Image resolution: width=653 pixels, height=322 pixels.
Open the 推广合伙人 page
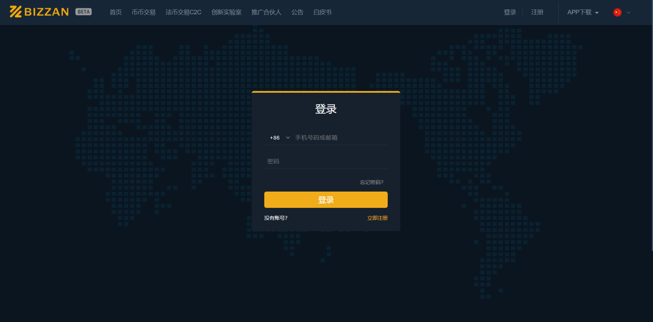(x=266, y=12)
